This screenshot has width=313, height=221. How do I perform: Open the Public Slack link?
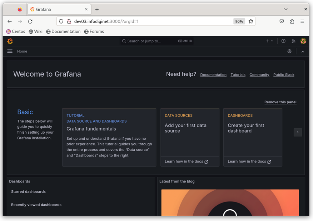[x=284, y=74]
